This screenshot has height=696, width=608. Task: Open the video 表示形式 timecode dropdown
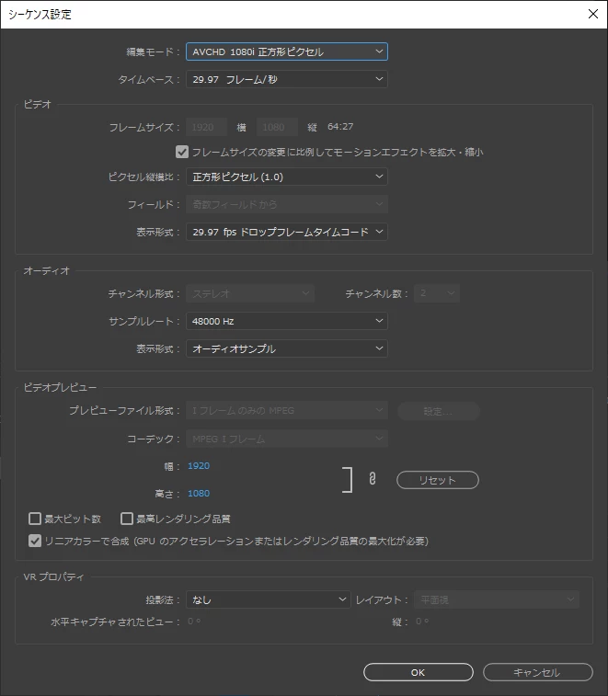[286, 232]
